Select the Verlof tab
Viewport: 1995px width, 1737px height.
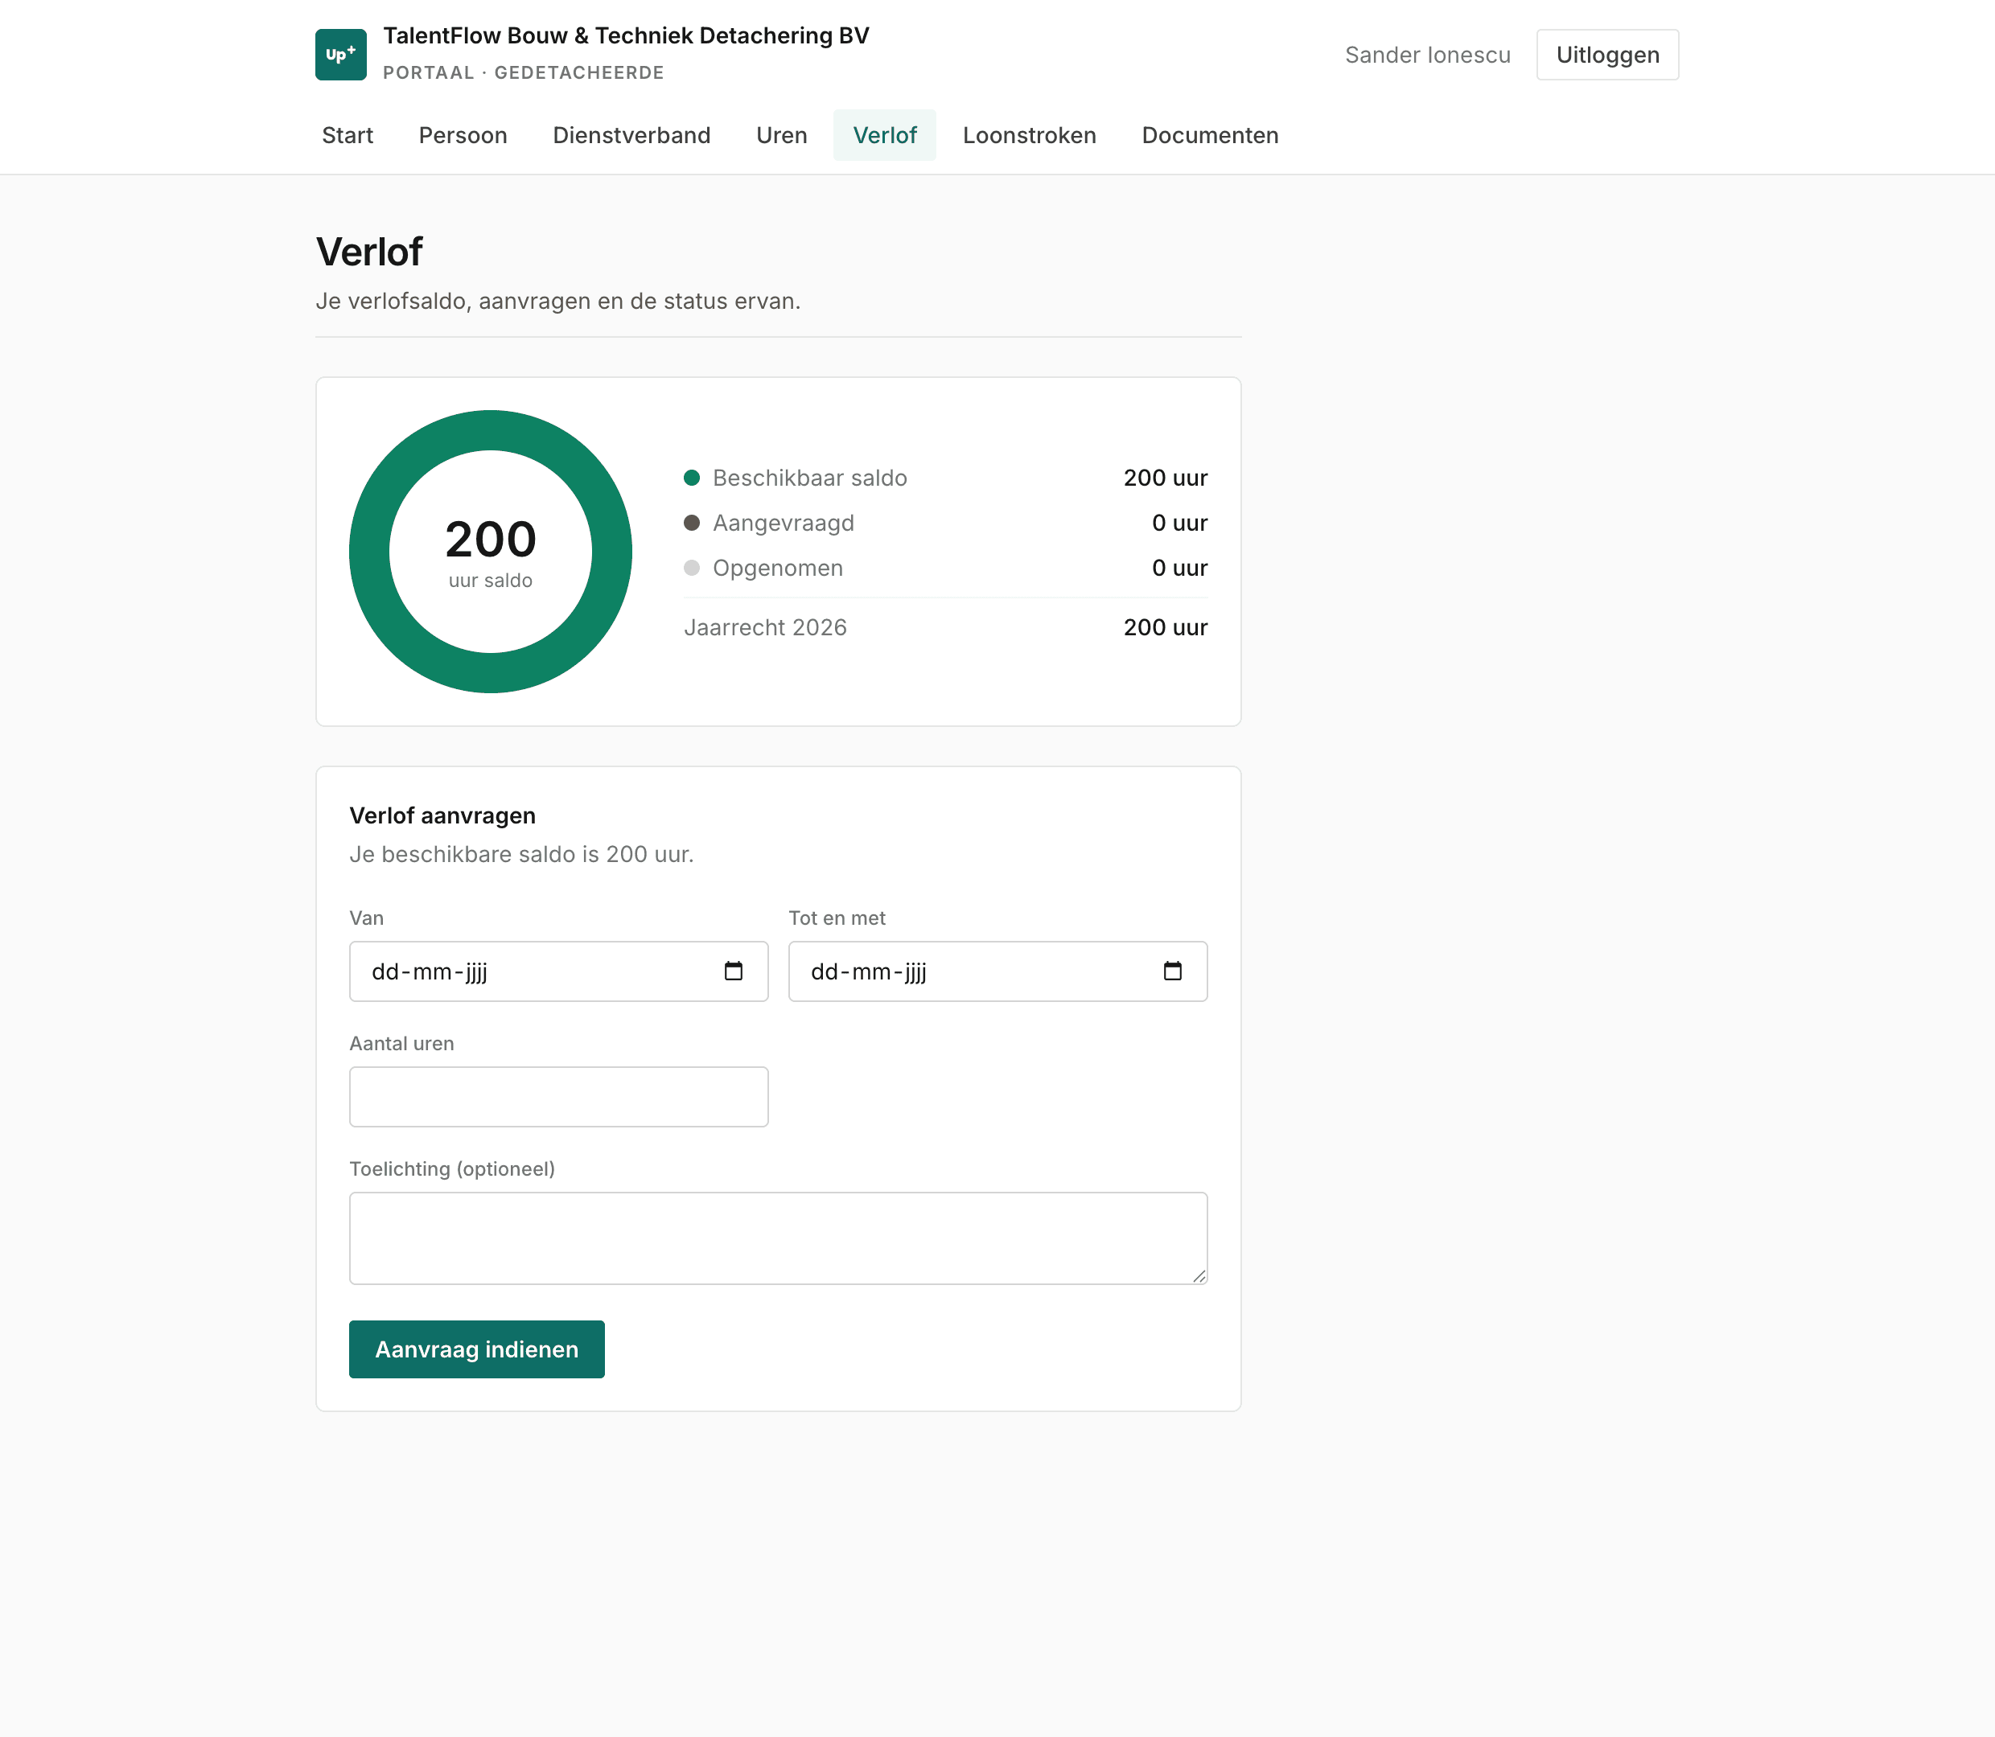pos(884,135)
